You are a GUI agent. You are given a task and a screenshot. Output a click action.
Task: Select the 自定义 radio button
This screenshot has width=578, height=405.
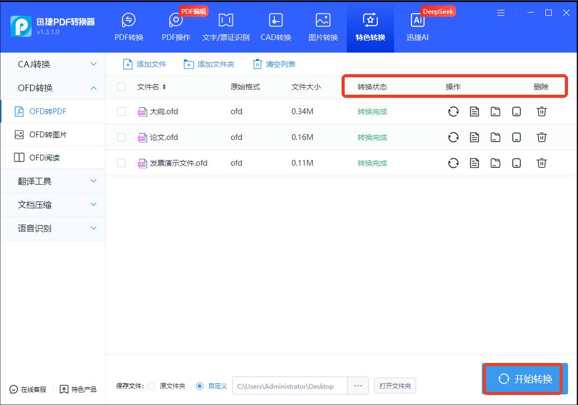pos(200,386)
